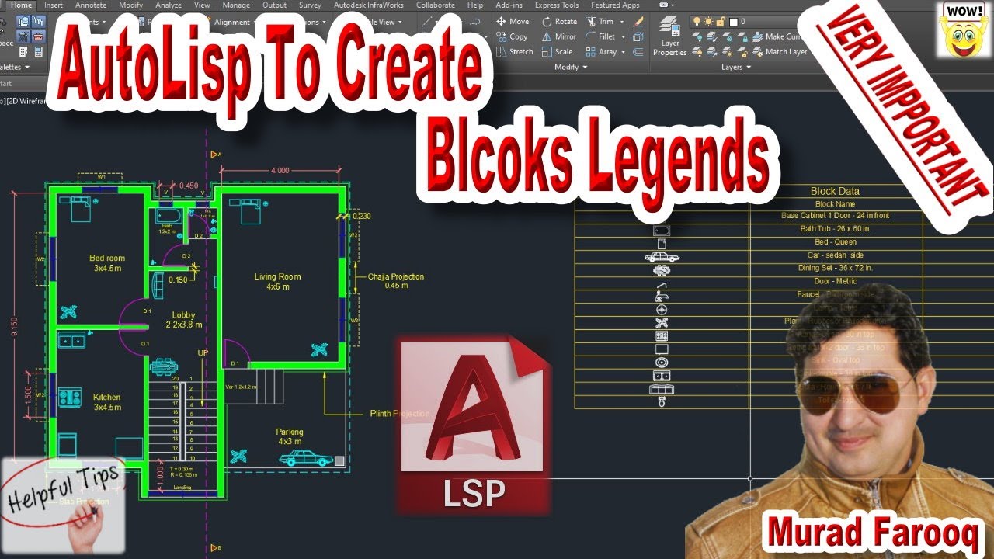
Task: Select the Stretch tool
Action: tap(515, 52)
